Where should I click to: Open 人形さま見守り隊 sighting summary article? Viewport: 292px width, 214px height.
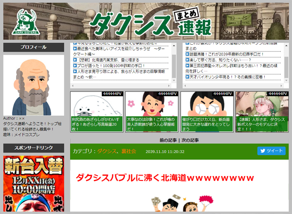pos(119,74)
